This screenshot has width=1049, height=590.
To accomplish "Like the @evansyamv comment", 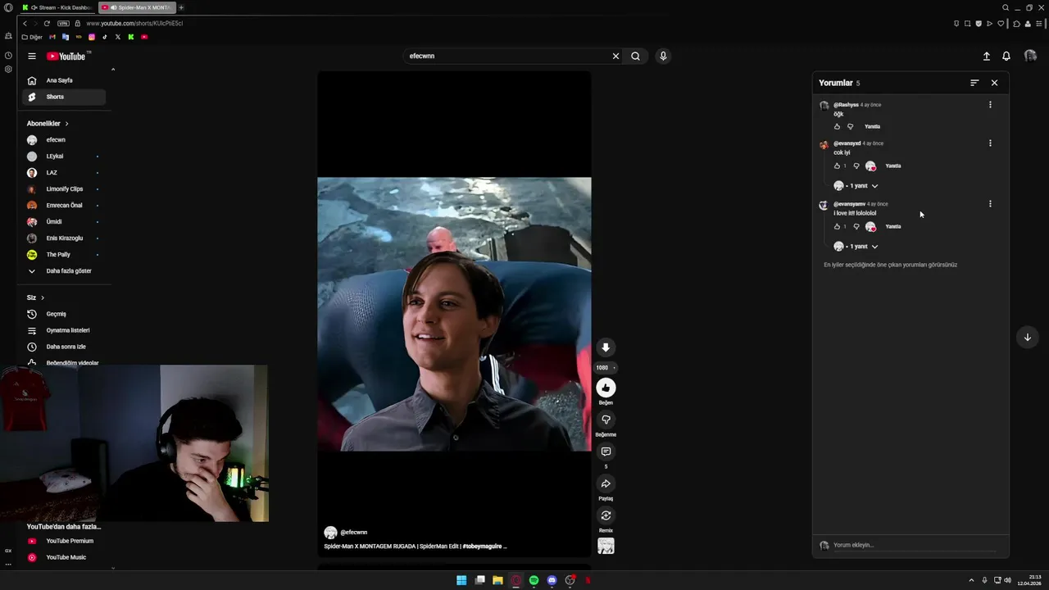I will coord(837,226).
